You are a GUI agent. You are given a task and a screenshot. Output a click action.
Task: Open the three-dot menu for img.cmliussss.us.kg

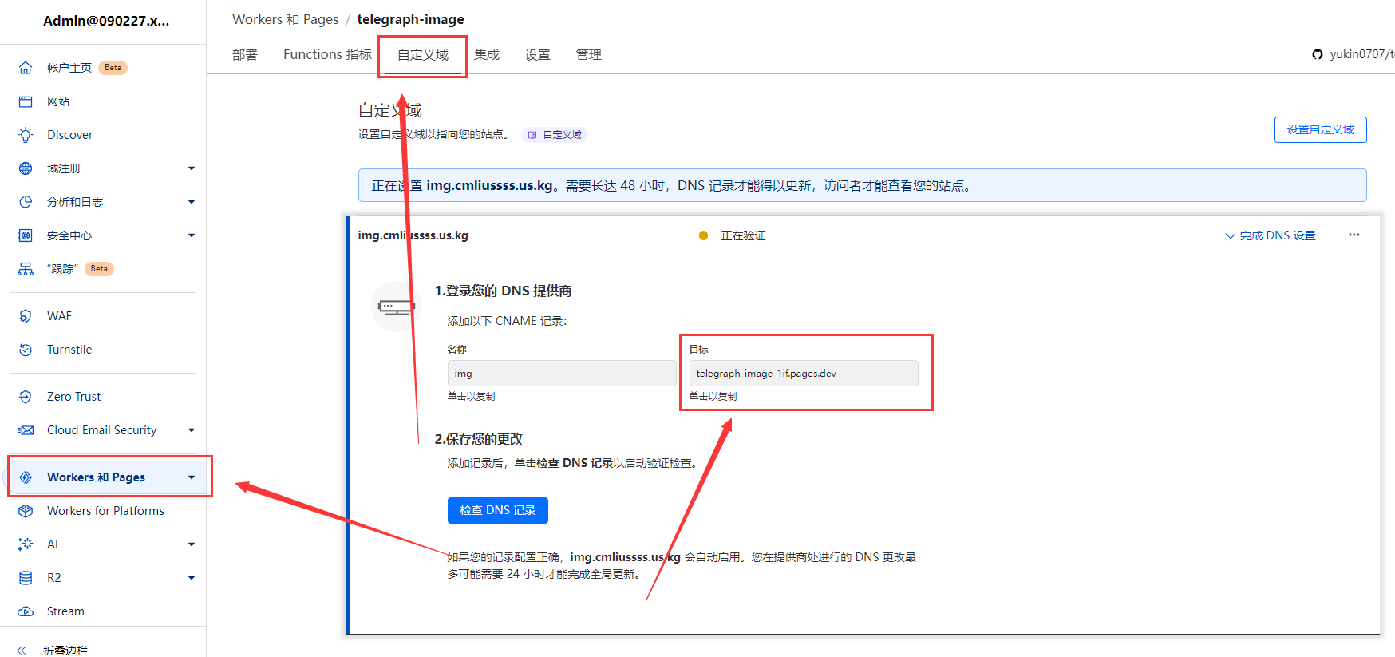tap(1354, 235)
